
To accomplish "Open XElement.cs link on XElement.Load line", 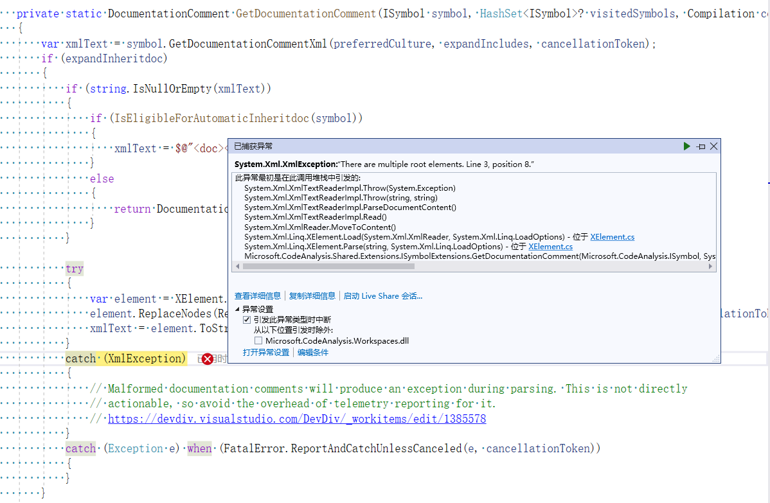I will (613, 237).
